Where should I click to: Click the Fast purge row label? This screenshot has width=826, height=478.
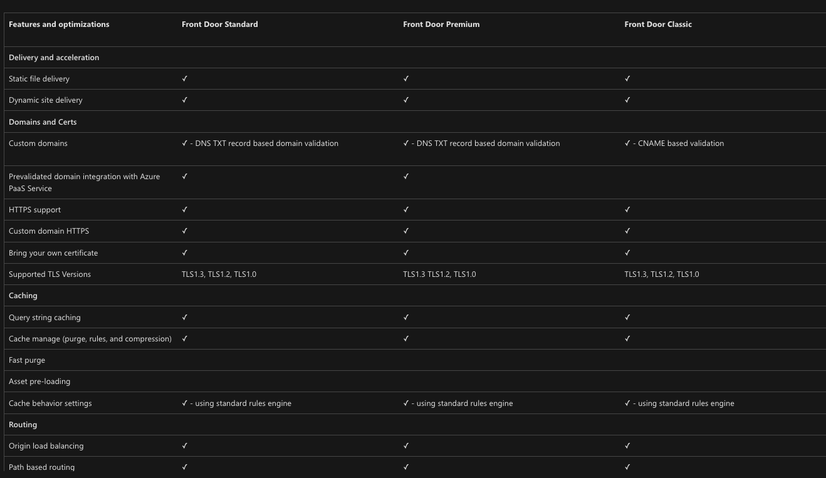(27, 360)
